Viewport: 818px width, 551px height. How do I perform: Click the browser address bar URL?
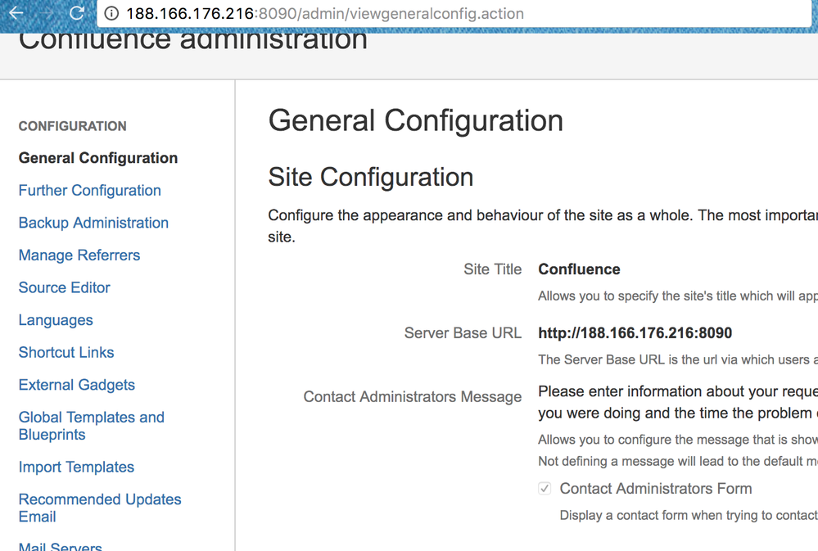tap(324, 14)
